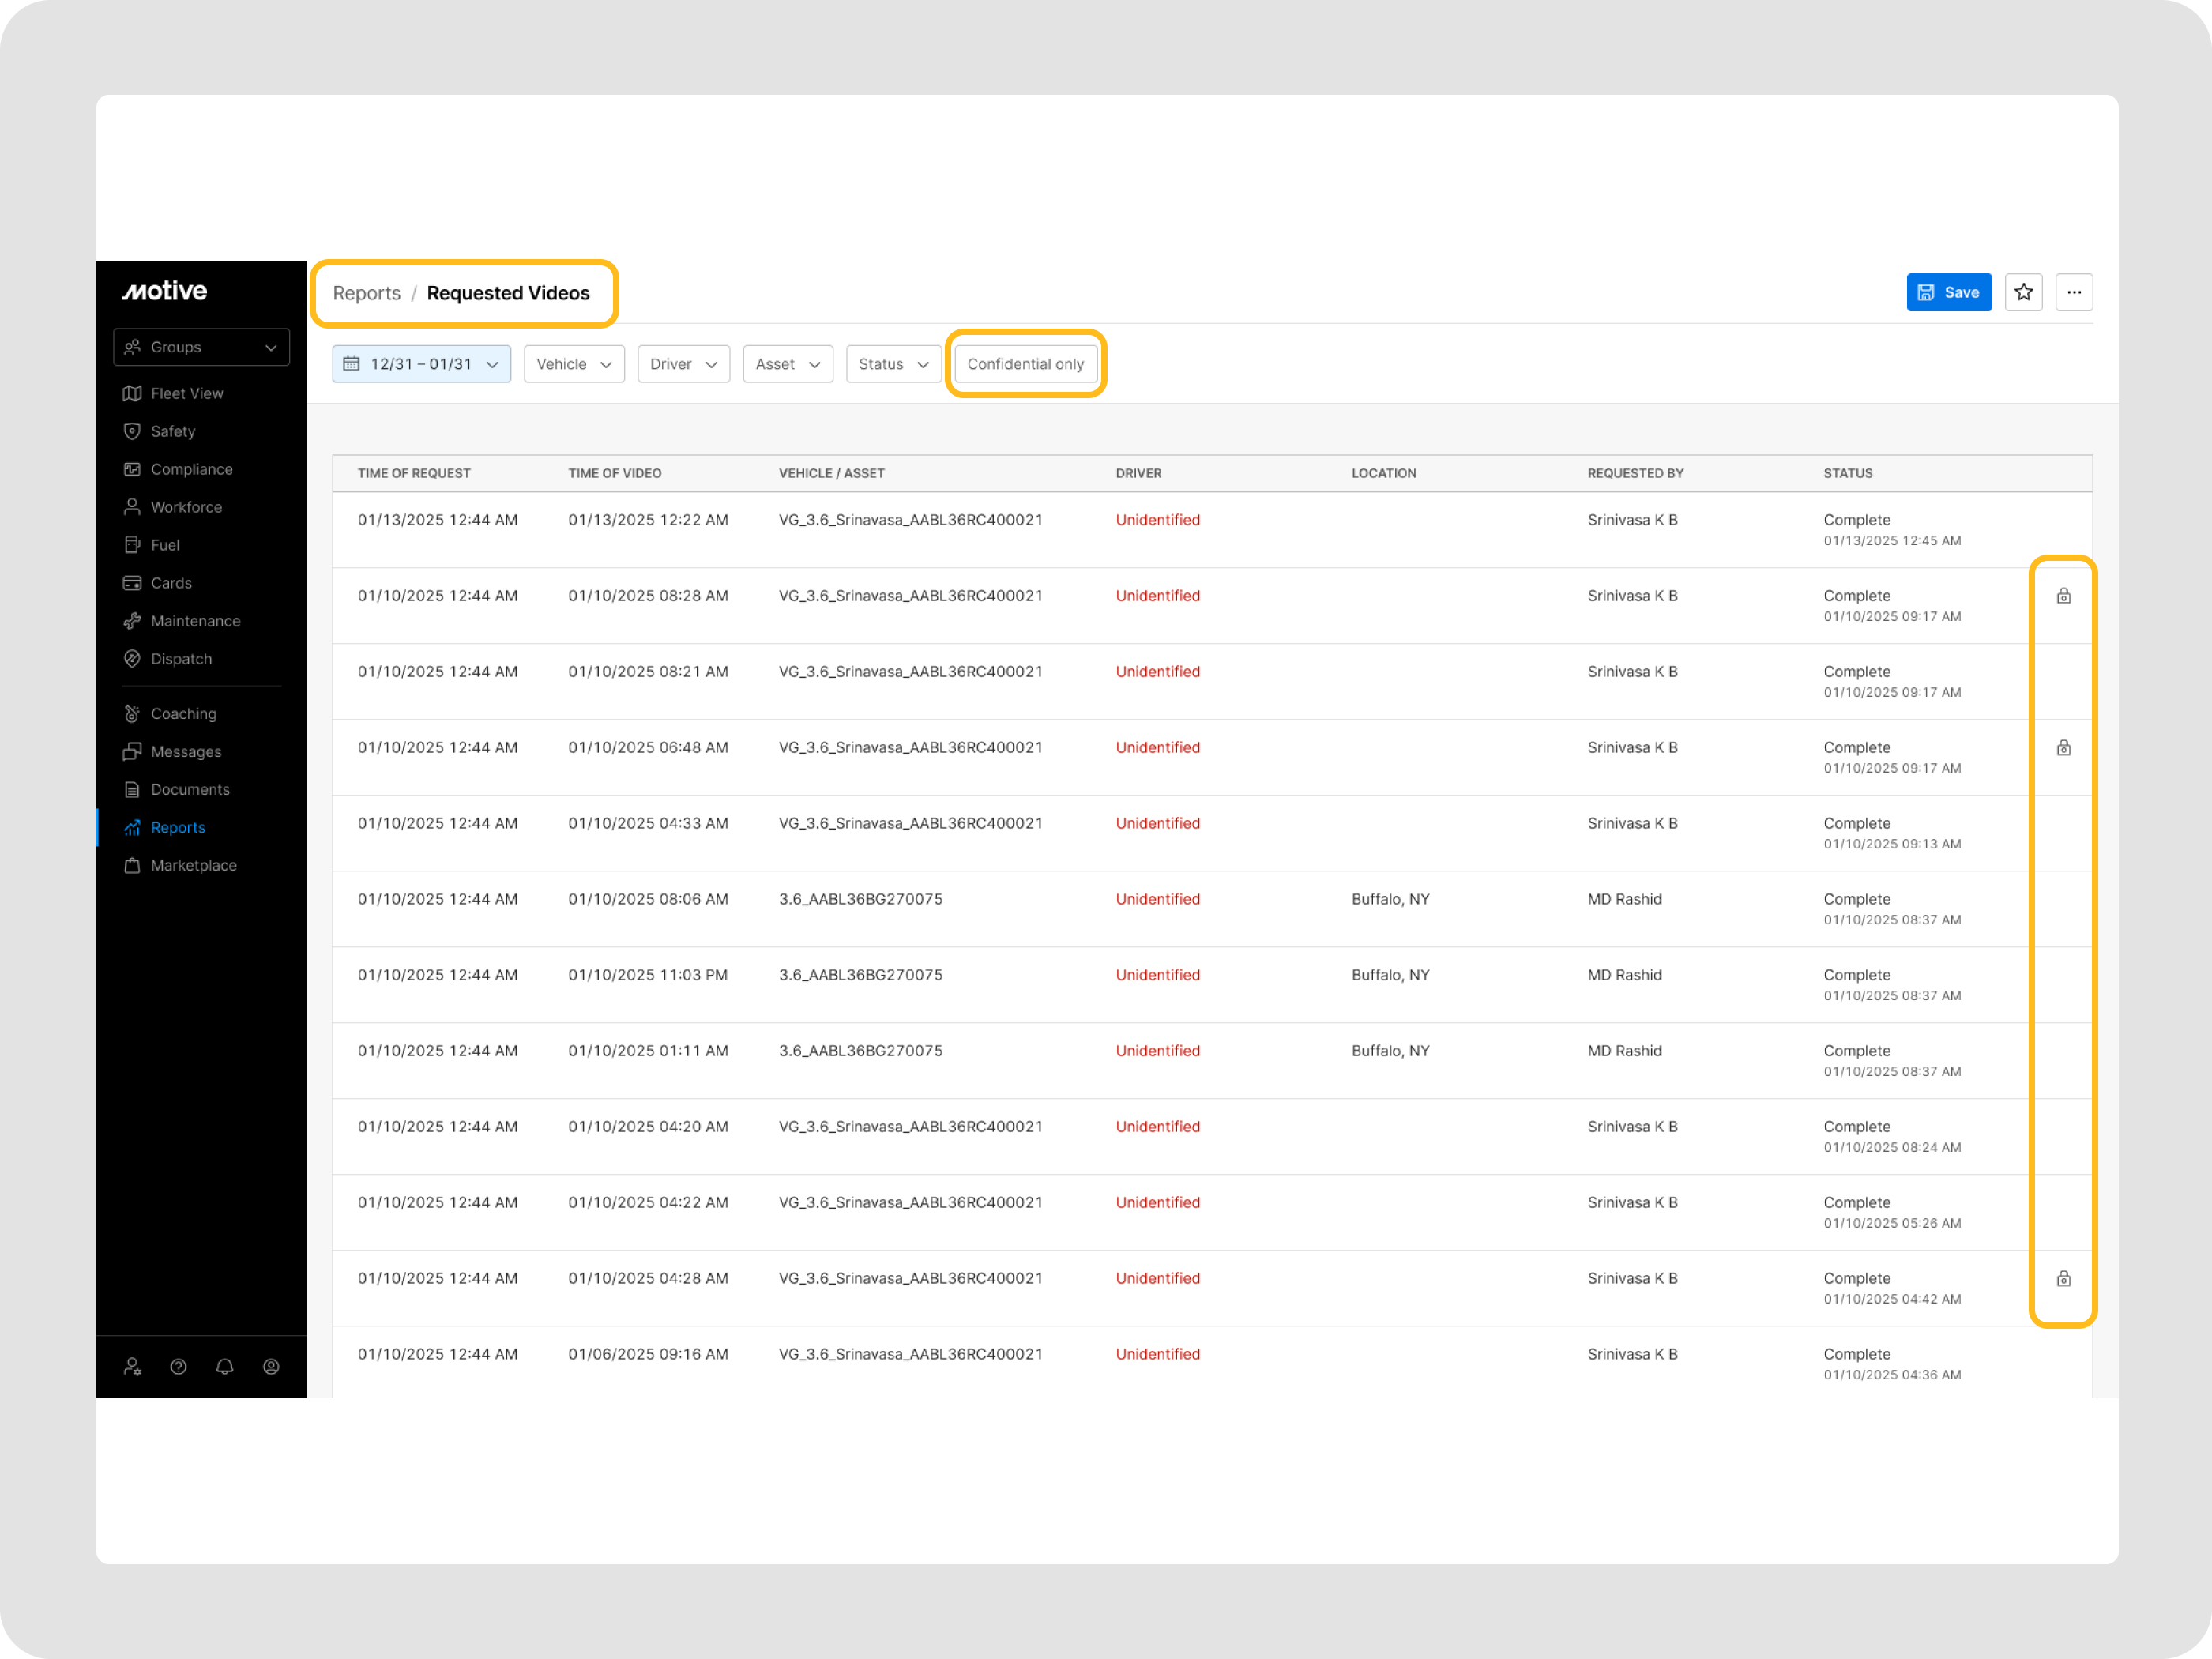This screenshot has height=1659, width=2212.
Task: Open Coaching from the sidebar menu
Action: click(x=183, y=713)
